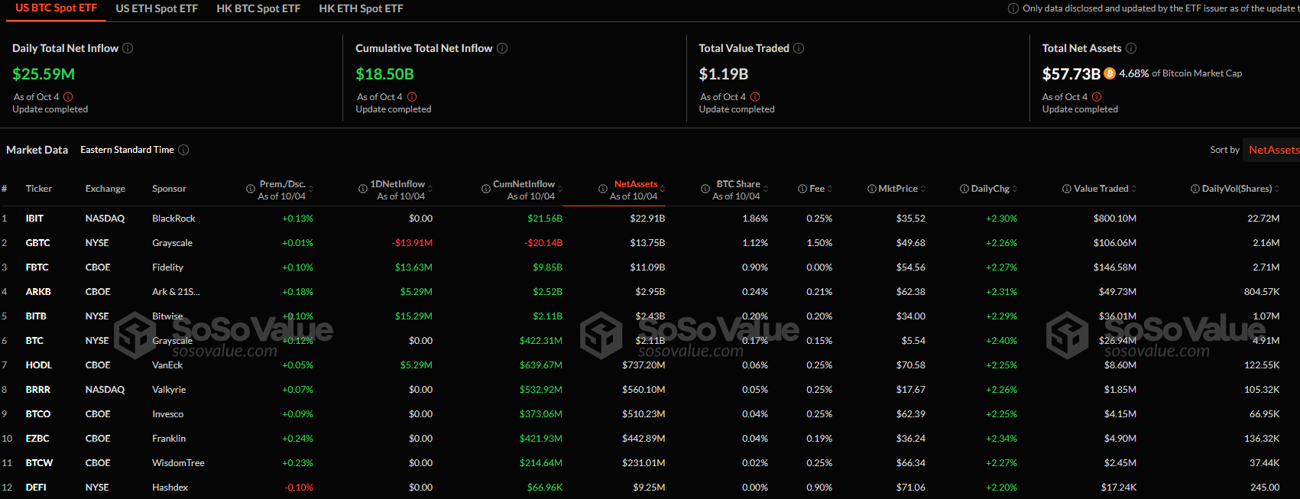The width and height of the screenshot is (1300, 499).
Task: Click the BlackRock sponsor cell
Action: point(173,219)
